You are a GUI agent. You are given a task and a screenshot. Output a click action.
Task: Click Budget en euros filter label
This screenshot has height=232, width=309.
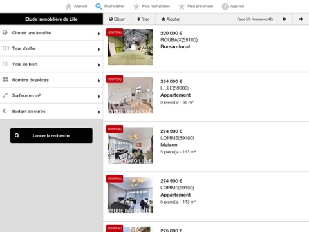(29, 111)
